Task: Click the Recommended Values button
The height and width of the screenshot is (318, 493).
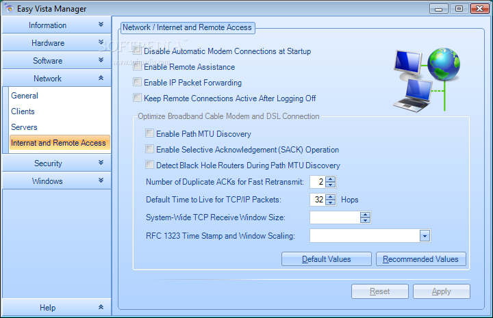Action: (420, 259)
